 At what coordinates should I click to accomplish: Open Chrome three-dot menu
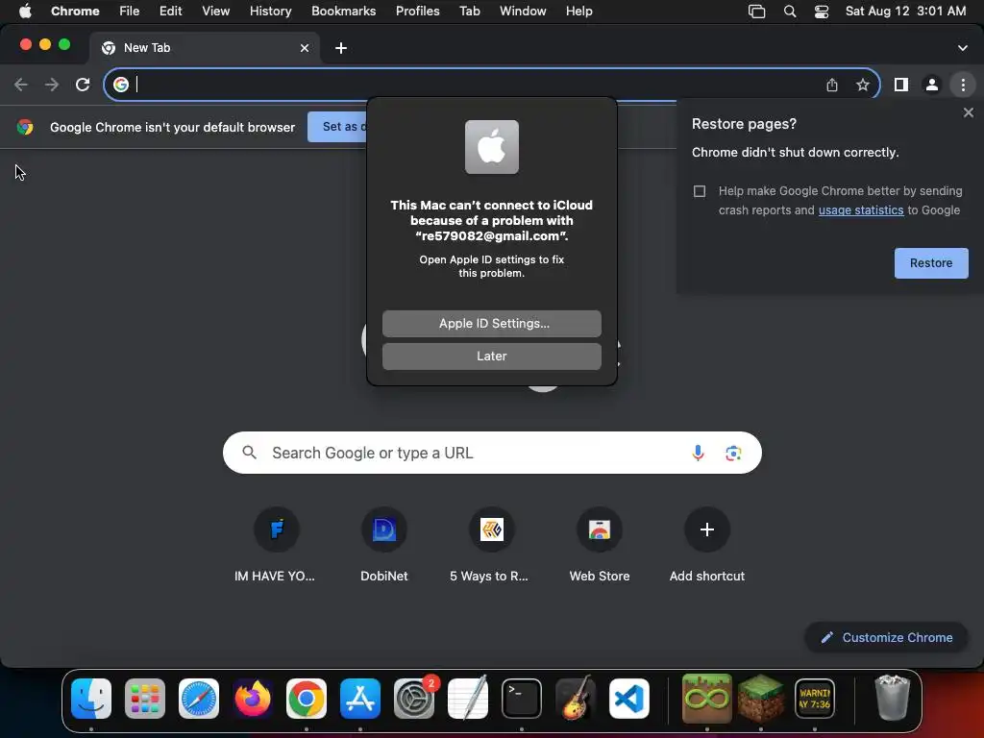pos(963,85)
